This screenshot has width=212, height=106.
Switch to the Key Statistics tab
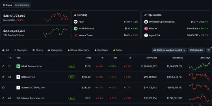(22, 5)
